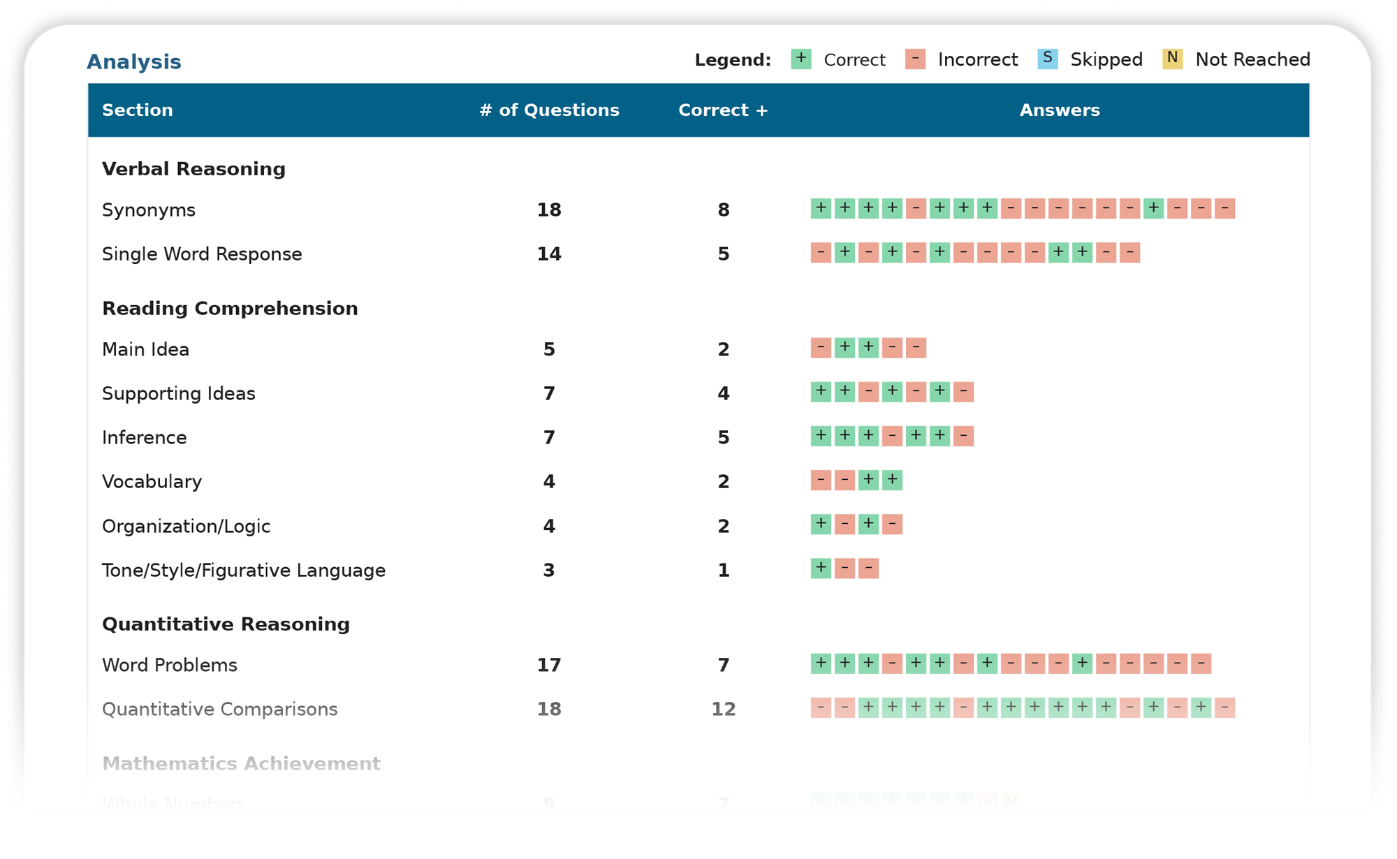The image size is (1397, 859).
Task: Click question count 14 in Single Word Response
Action: coord(549,254)
